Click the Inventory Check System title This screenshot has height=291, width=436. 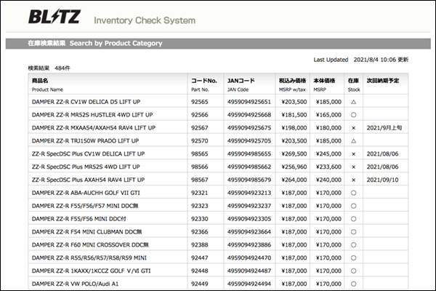145,20
